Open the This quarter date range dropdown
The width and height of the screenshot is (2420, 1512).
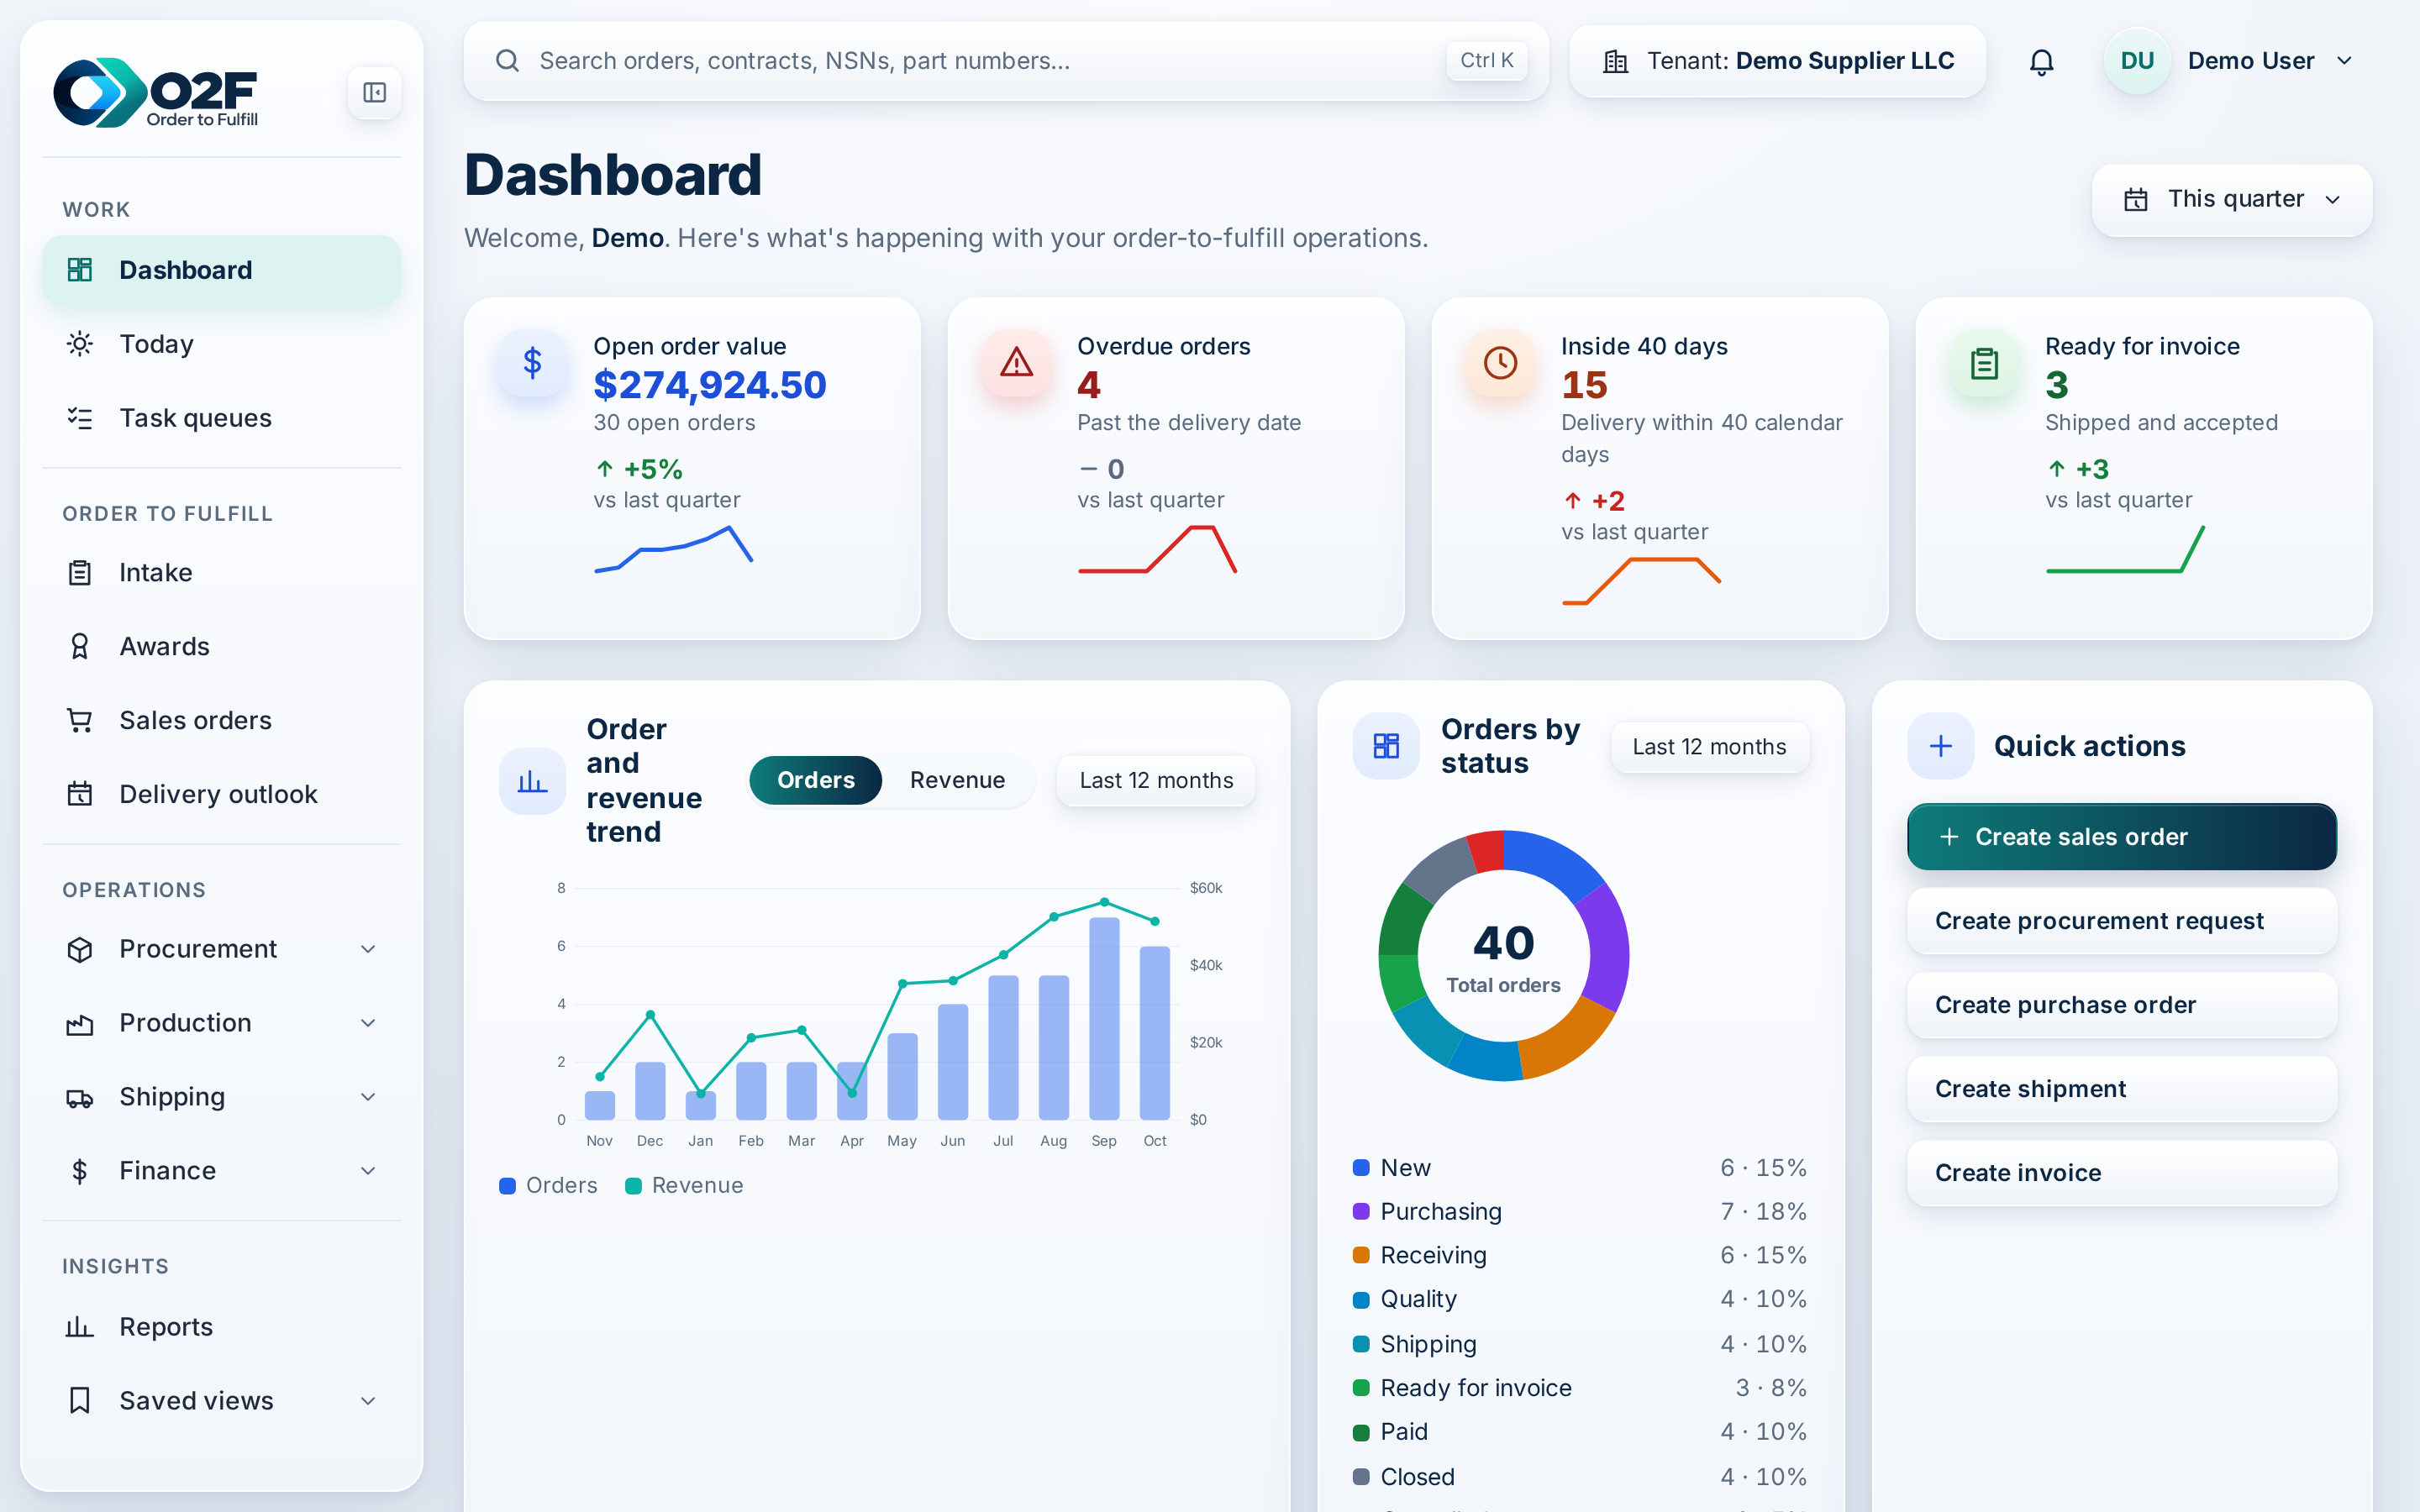pos(2231,200)
